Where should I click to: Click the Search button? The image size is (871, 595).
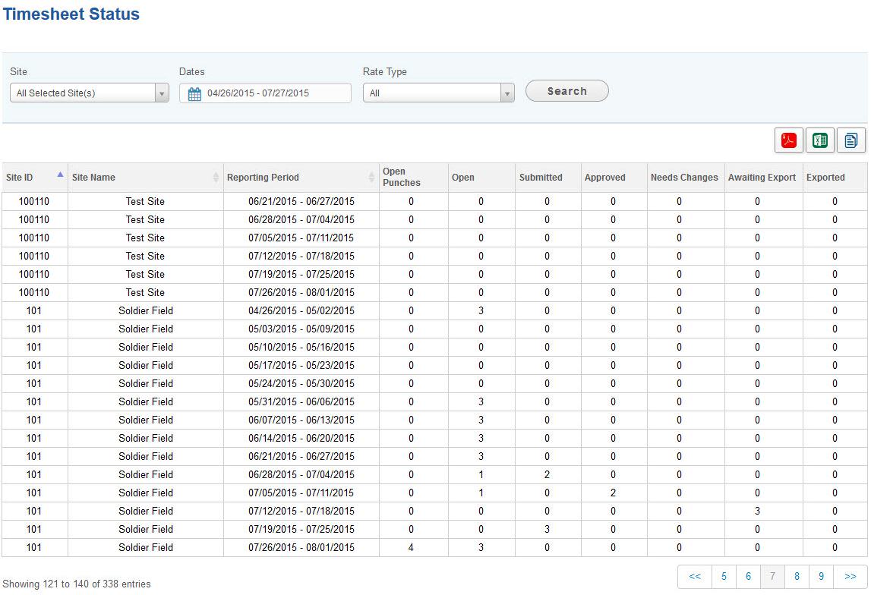point(567,91)
